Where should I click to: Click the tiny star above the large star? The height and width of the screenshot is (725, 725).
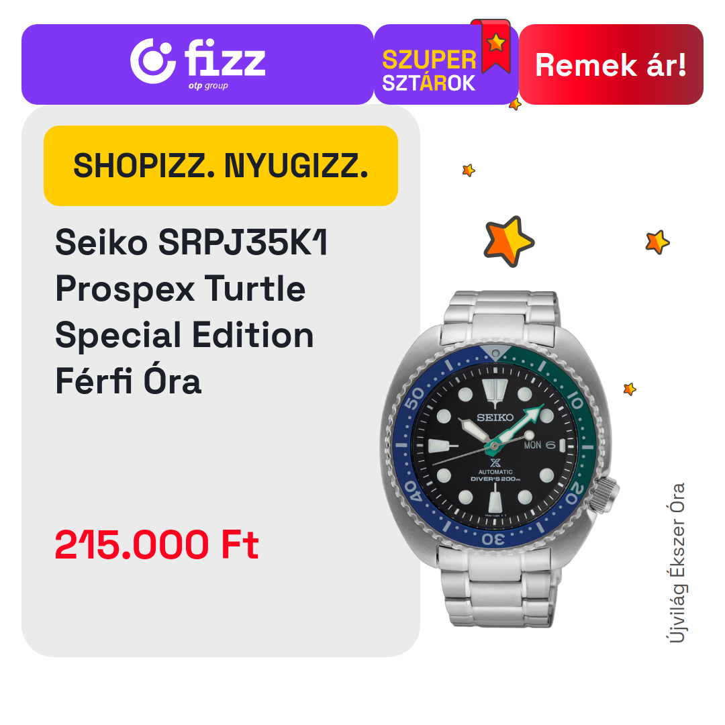(469, 170)
